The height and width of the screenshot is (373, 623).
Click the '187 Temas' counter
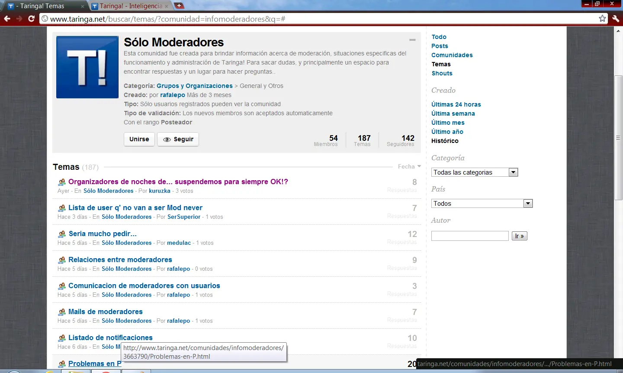pos(363,140)
